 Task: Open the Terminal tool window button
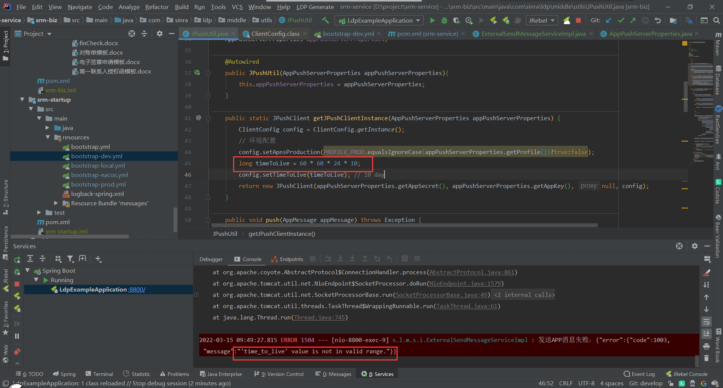coord(99,374)
